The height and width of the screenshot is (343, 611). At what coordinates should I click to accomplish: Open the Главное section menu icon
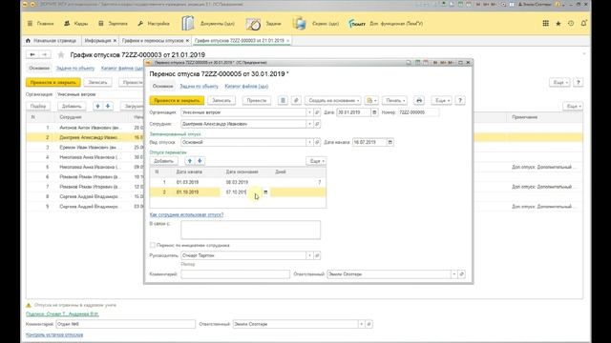[30, 24]
